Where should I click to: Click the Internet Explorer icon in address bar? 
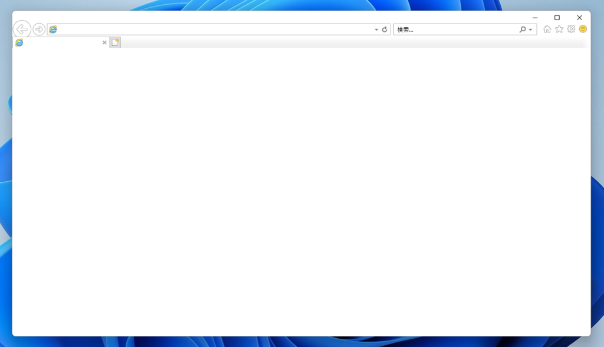tap(53, 30)
